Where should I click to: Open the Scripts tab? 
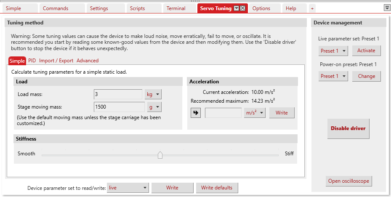144,8
